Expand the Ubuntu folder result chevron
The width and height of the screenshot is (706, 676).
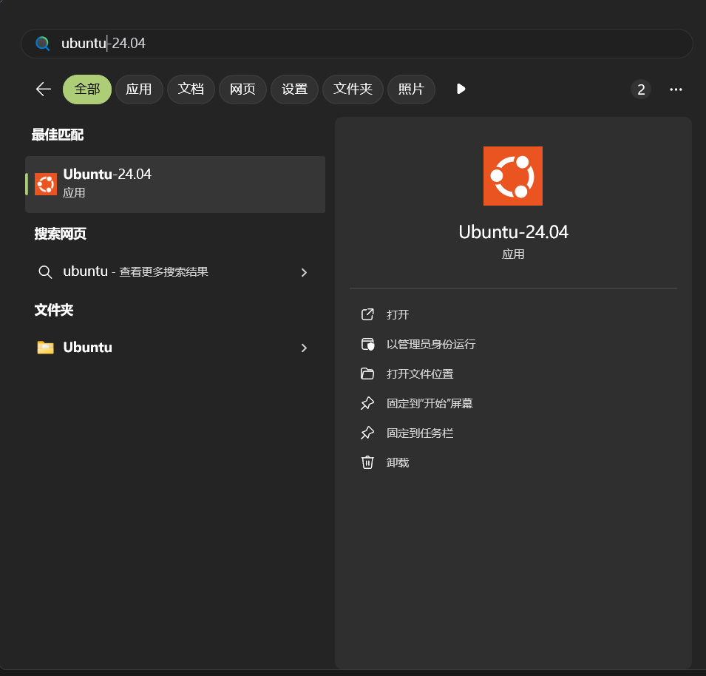click(304, 348)
